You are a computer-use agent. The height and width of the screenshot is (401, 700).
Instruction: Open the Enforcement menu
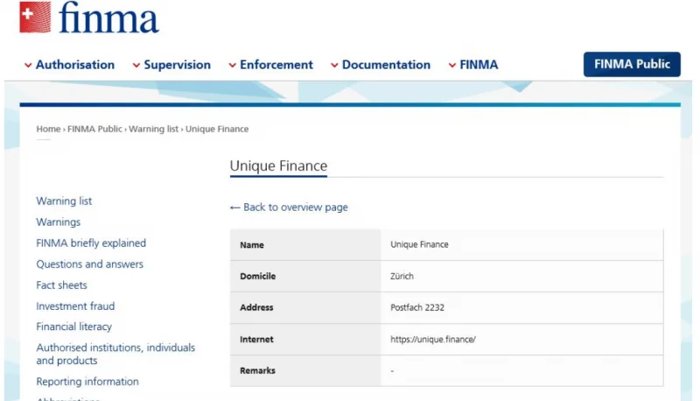pos(276,65)
